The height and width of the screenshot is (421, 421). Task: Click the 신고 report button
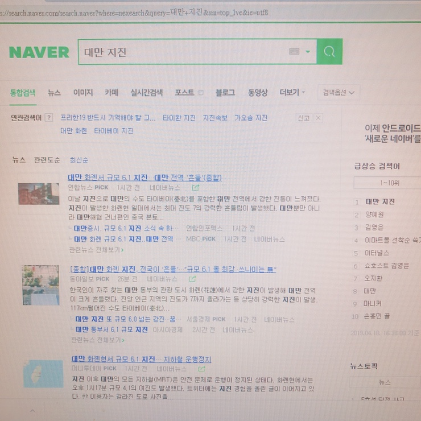point(304,118)
